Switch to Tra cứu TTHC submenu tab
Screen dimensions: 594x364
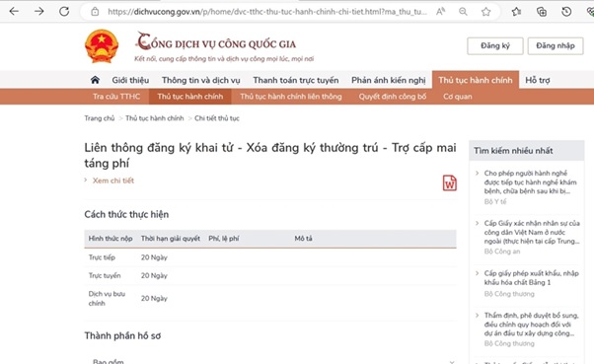pos(116,97)
